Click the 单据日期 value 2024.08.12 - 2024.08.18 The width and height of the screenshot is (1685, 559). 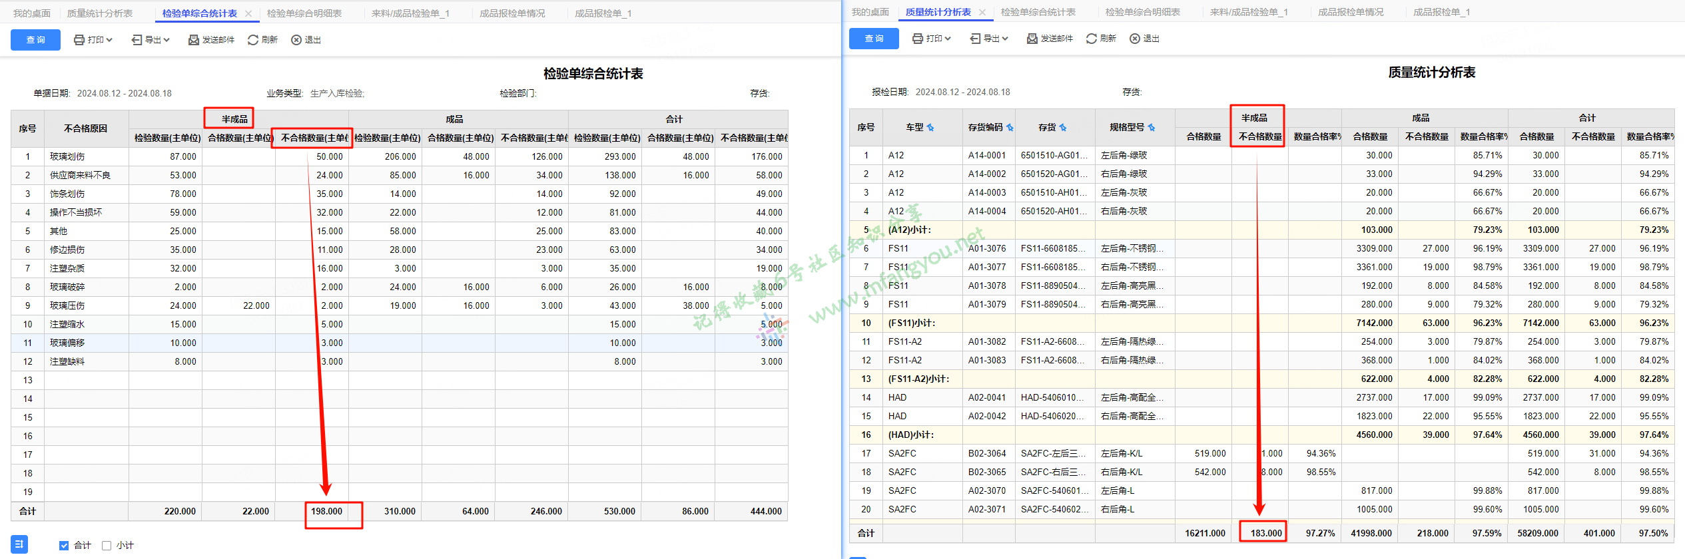[x=125, y=93]
